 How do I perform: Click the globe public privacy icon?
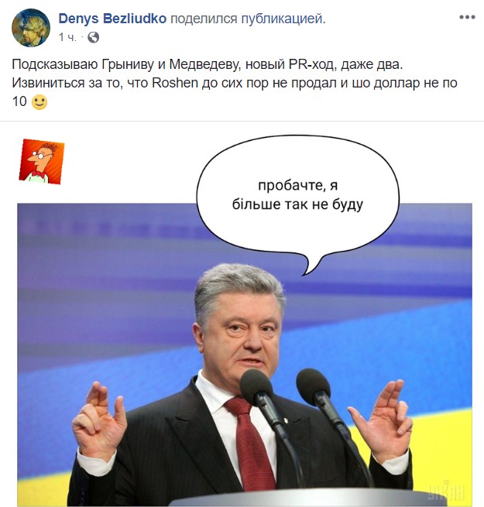click(94, 37)
